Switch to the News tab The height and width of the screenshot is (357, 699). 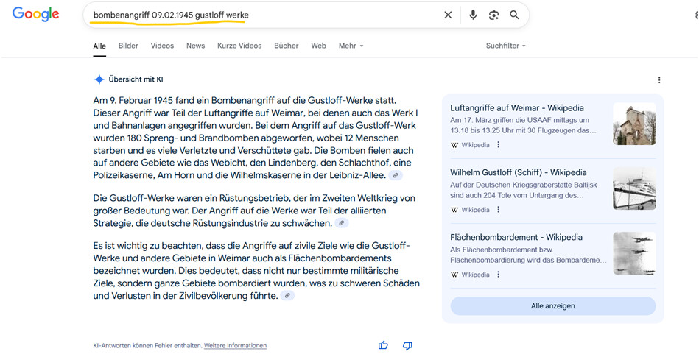click(196, 46)
